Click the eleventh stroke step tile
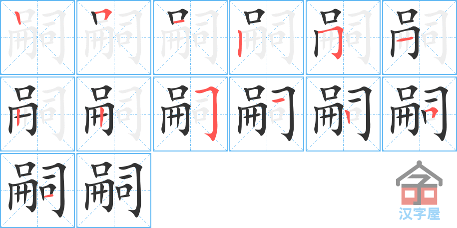Screen dimensions: 457x228 tap(343, 114)
